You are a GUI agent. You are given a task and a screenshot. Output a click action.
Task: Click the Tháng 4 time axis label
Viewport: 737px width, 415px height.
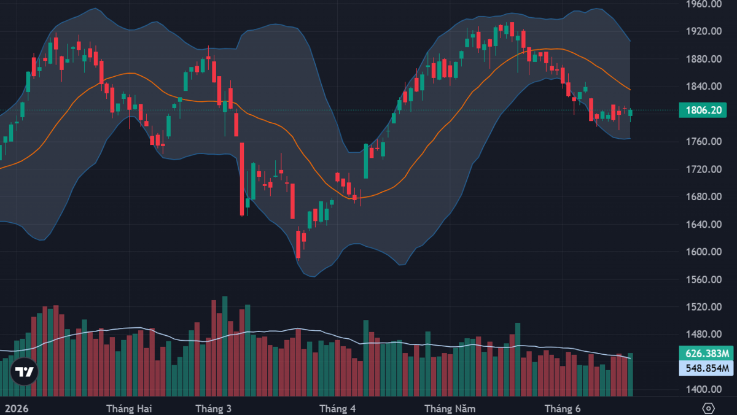point(338,408)
